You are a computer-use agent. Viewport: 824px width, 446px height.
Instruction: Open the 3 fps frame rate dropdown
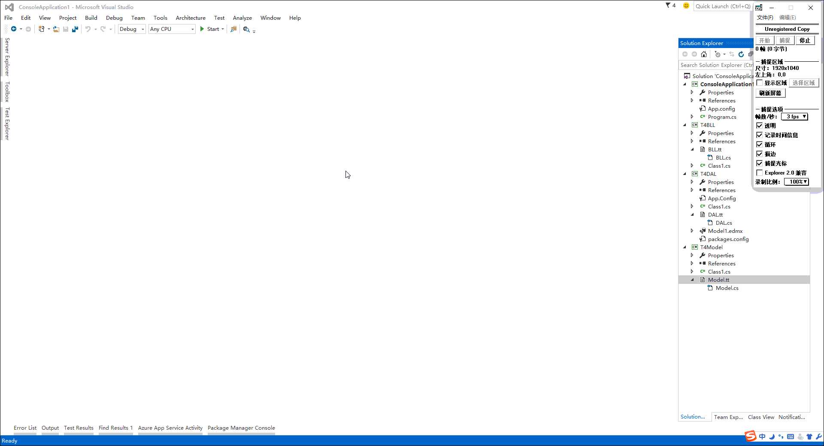795,117
